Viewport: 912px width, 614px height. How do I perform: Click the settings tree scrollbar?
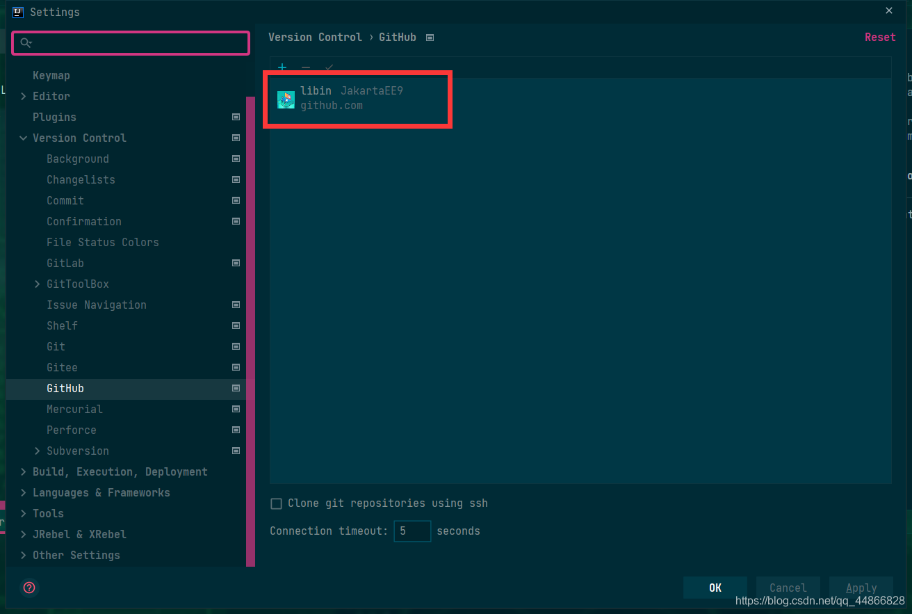(250, 331)
